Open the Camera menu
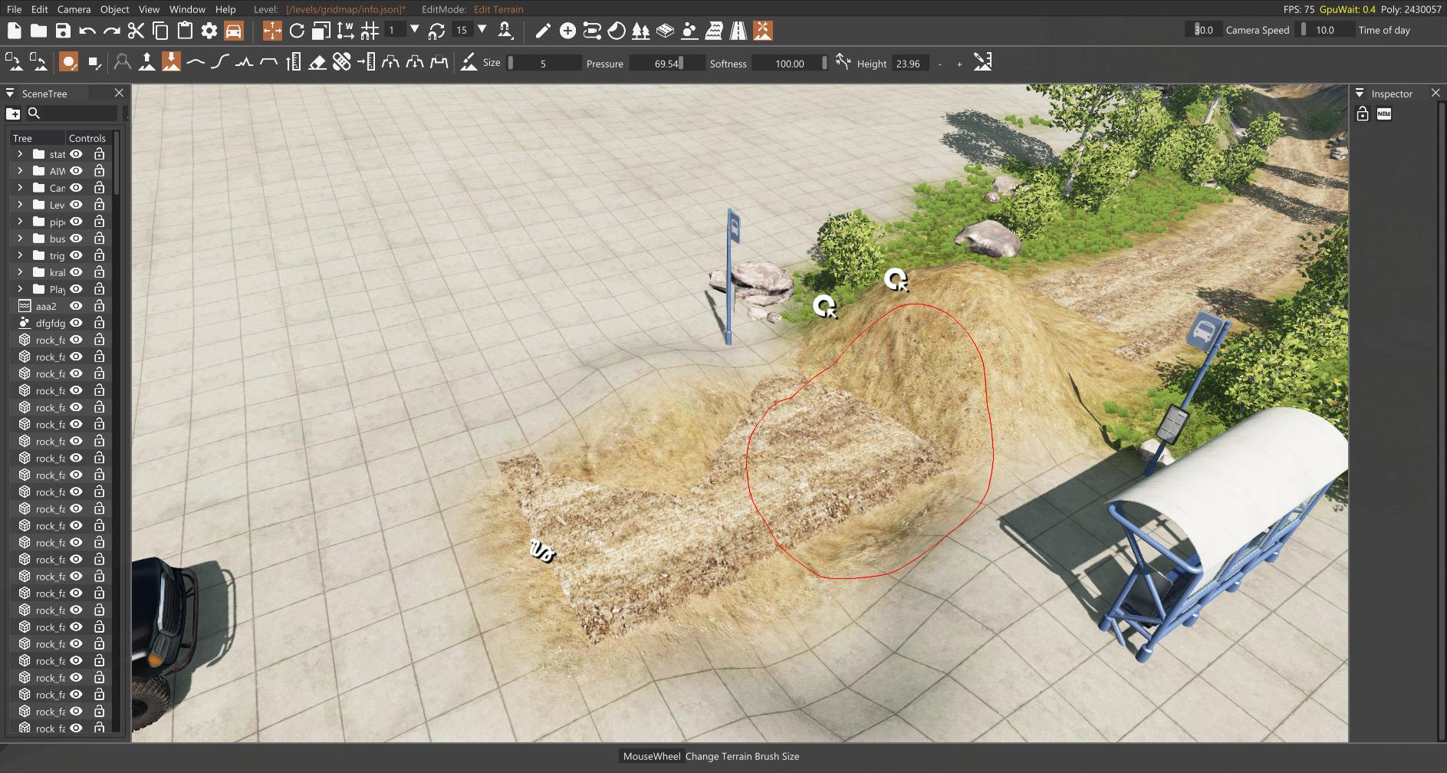The width and height of the screenshot is (1447, 773). (74, 9)
